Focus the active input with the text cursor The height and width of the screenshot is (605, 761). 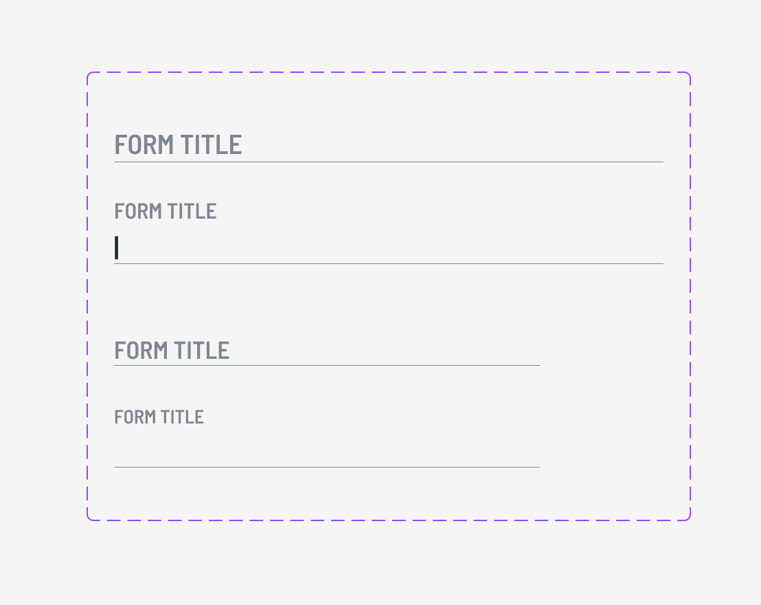pos(388,248)
